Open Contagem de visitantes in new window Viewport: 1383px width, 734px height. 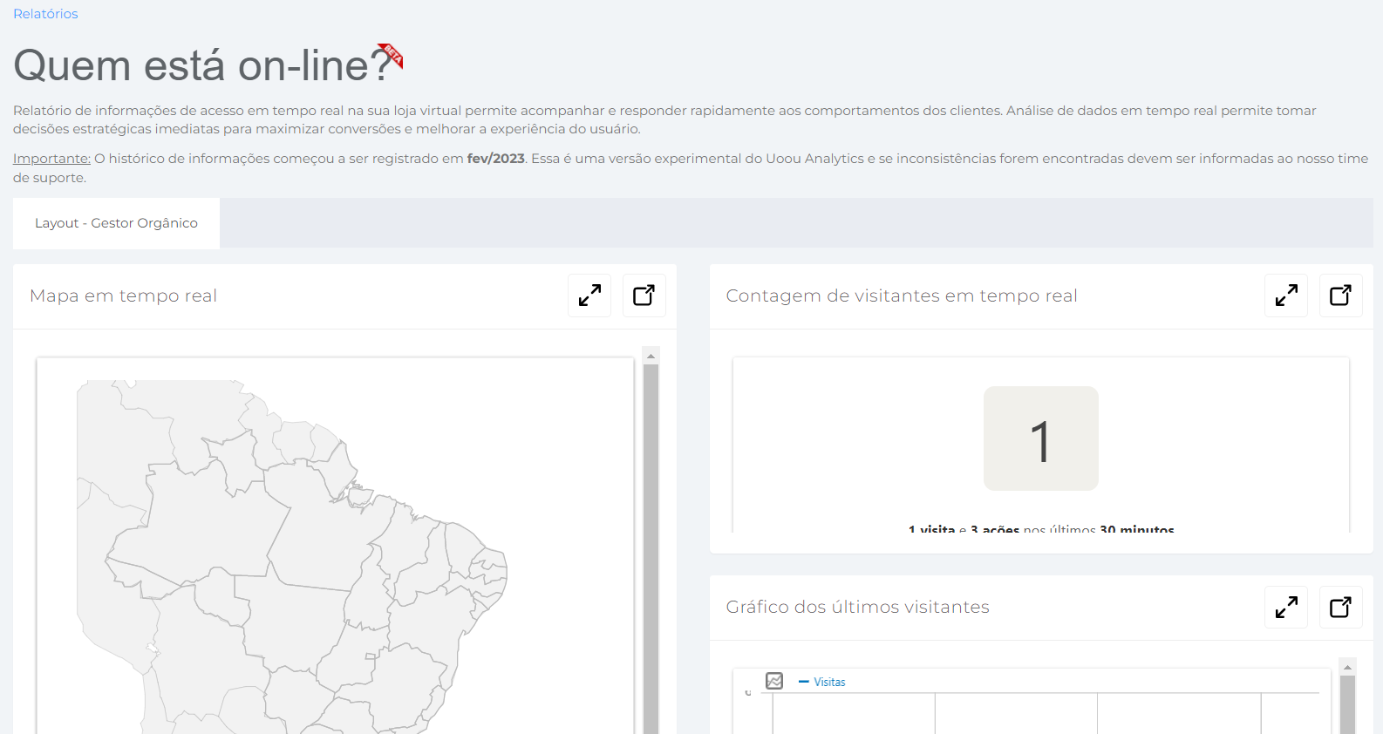coord(1341,296)
